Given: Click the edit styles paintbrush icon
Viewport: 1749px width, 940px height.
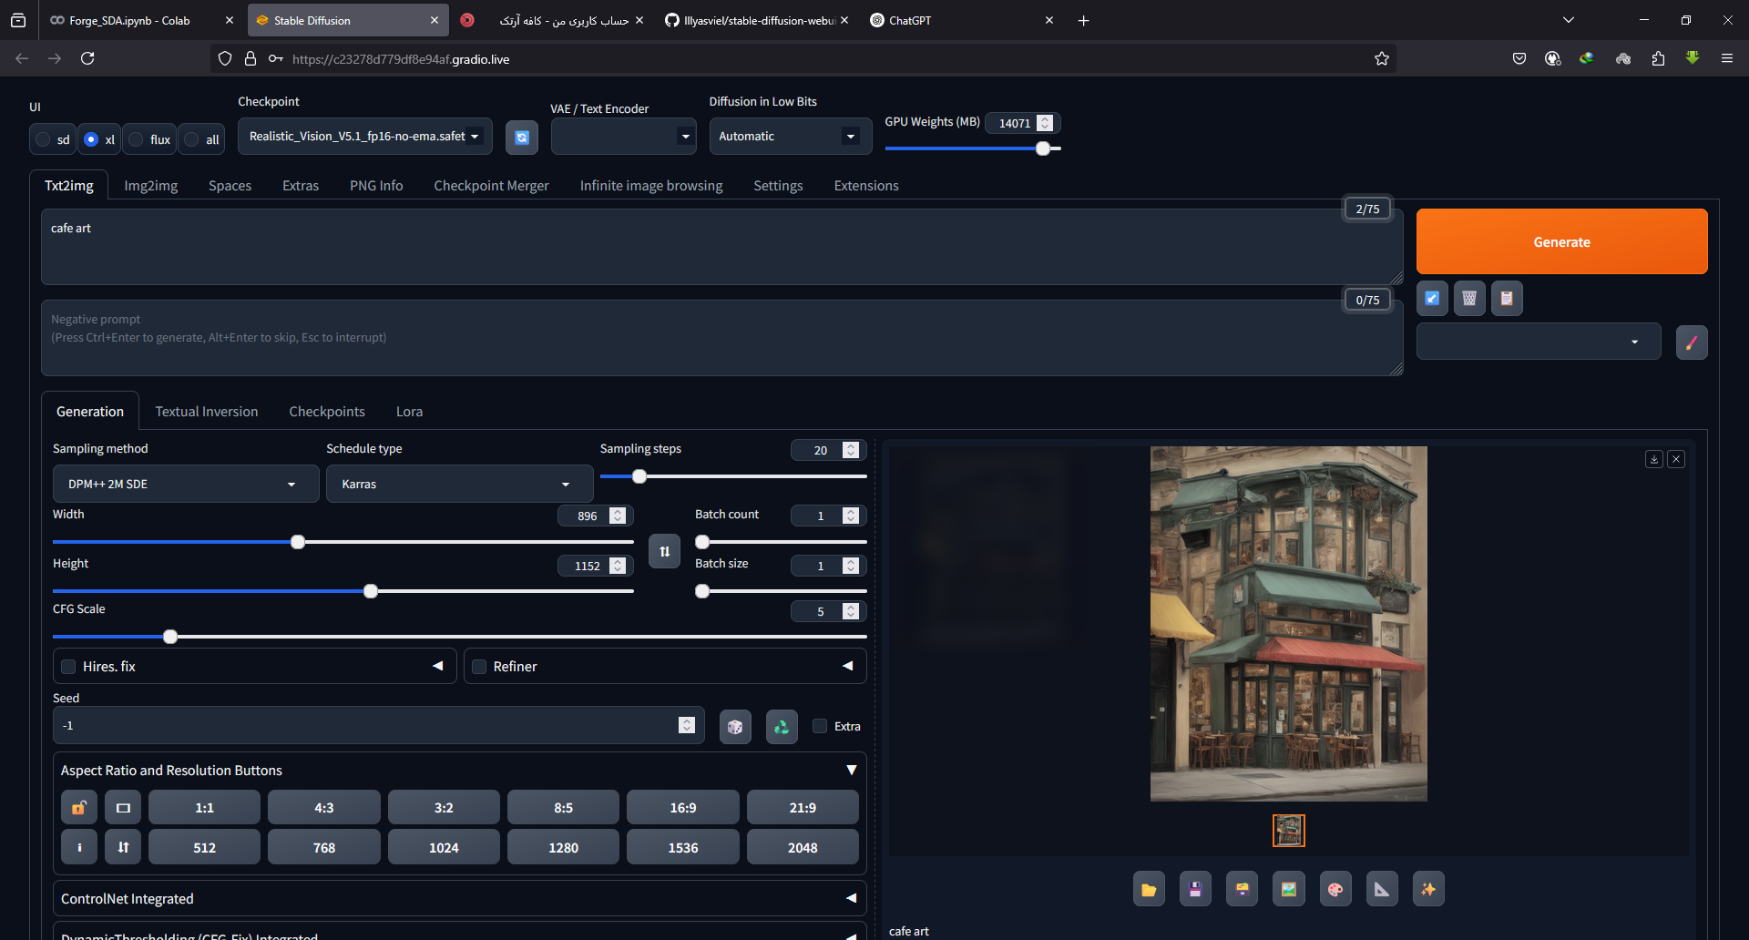Looking at the screenshot, I should coord(1692,342).
